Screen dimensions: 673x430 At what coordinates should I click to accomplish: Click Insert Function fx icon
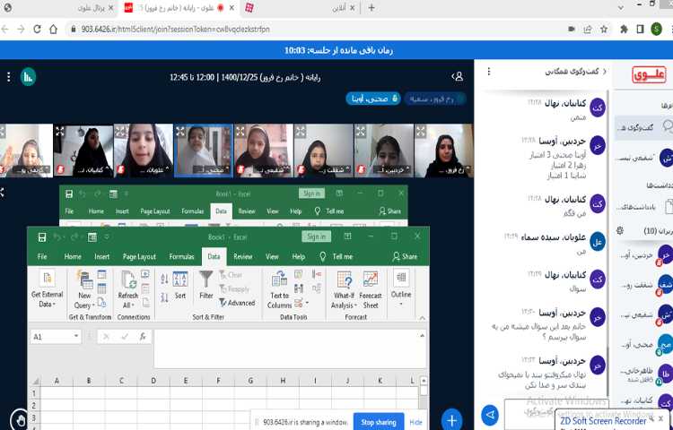coord(143,337)
